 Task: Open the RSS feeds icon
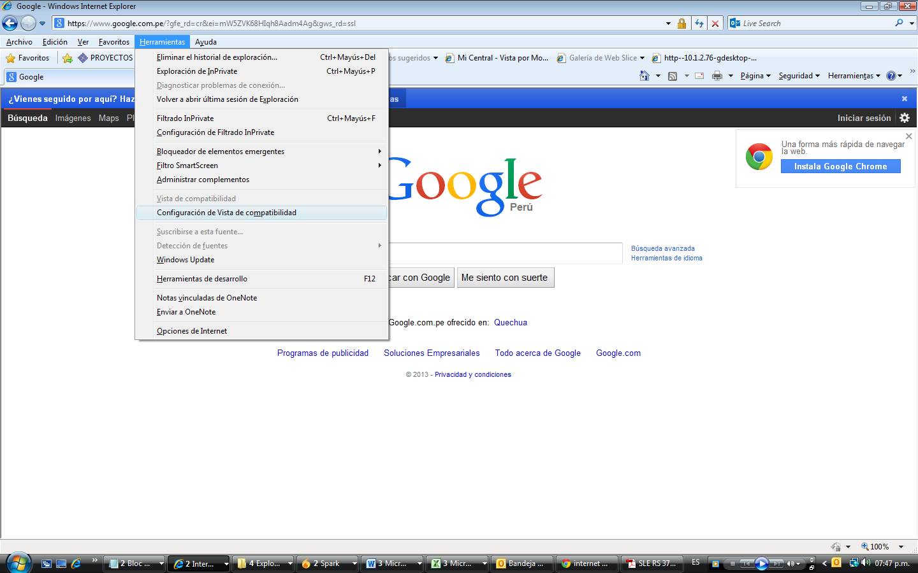[673, 75]
